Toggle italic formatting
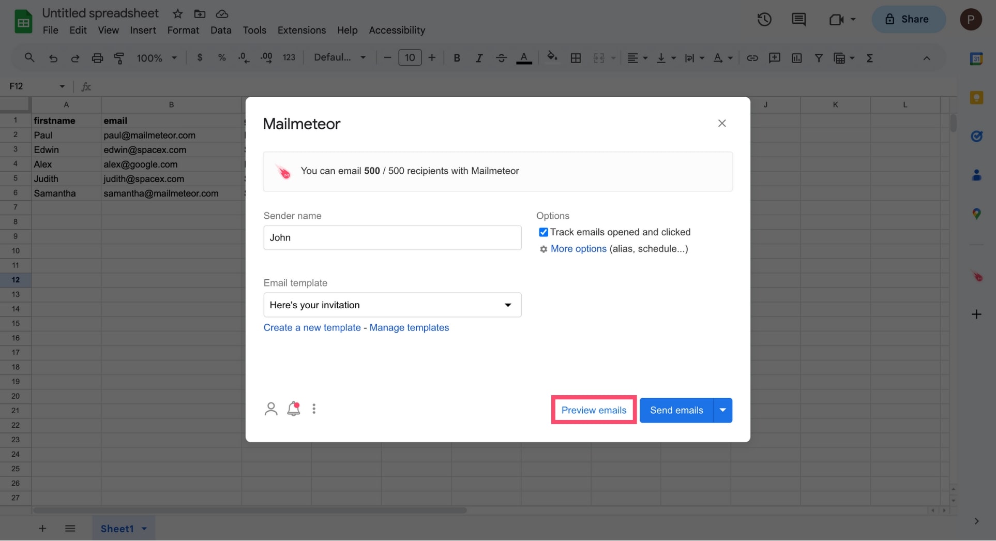The height and width of the screenshot is (541, 996). [x=479, y=58]
